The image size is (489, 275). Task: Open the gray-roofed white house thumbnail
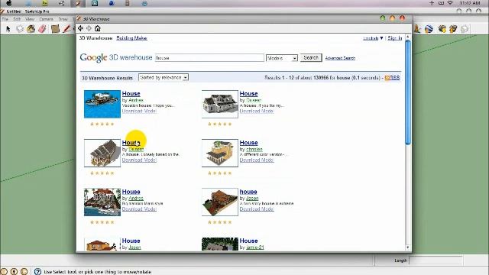(220, 104)
